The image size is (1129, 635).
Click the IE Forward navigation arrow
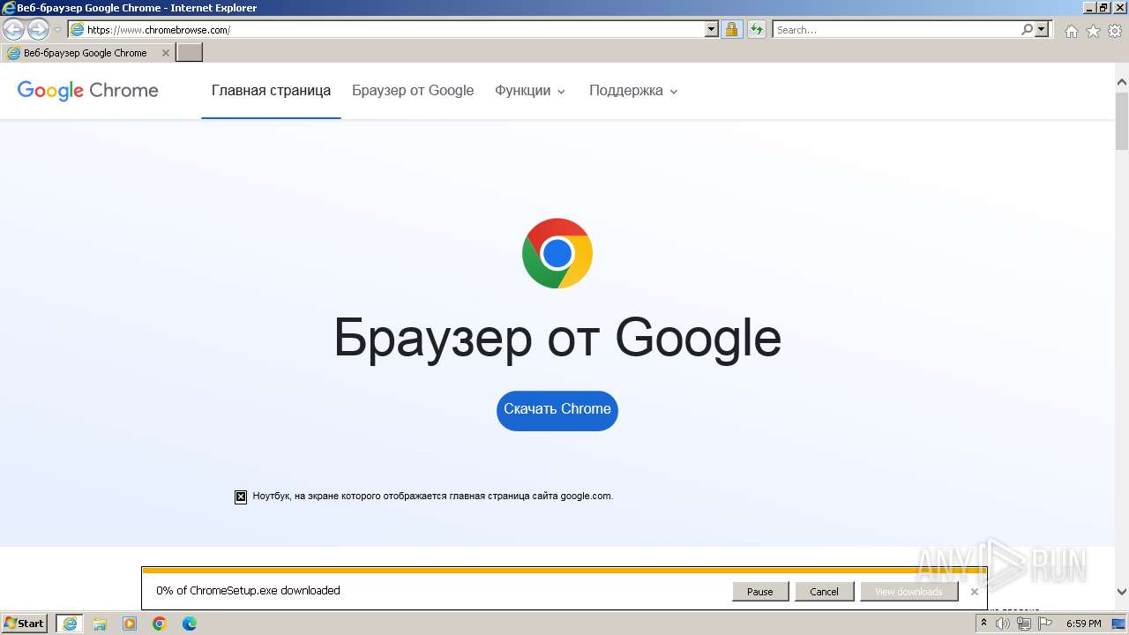pyautogui.click(x=38, y=29)
